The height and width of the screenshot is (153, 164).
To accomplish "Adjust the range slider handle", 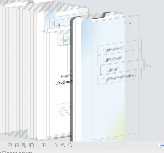I will point(159,145).
